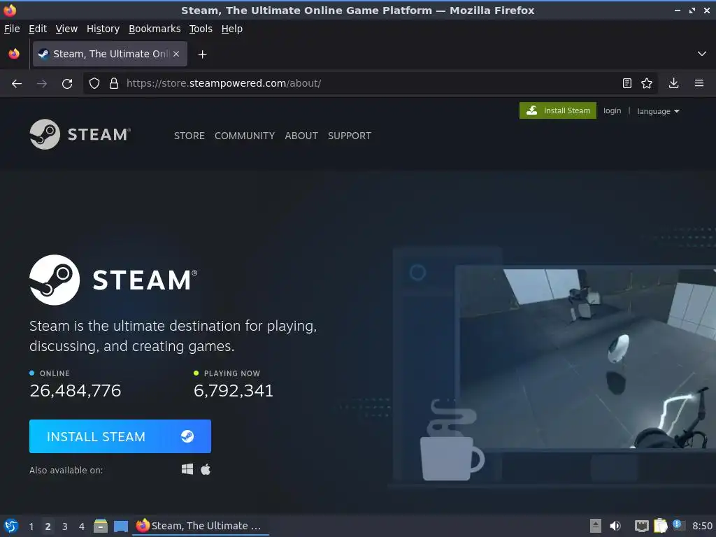This screenshot has width=716, height=537.
Task: Go to COMMUNITY in the Steam navigation
Action: pos(245,136)
